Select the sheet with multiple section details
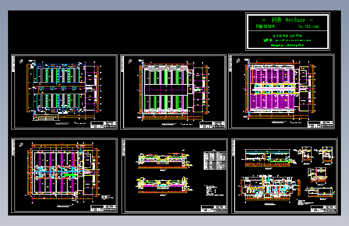Image resolution: width=349 pixels, height=226 pixels. (x=285, y=176)
